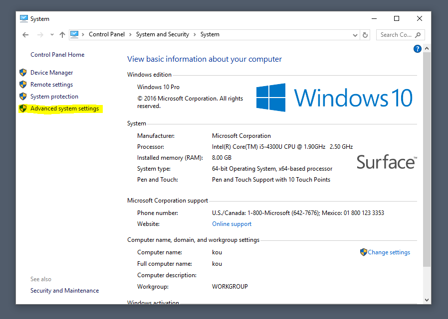Click the Search Control Panel field
448x319 pixels.
point(400,35)
